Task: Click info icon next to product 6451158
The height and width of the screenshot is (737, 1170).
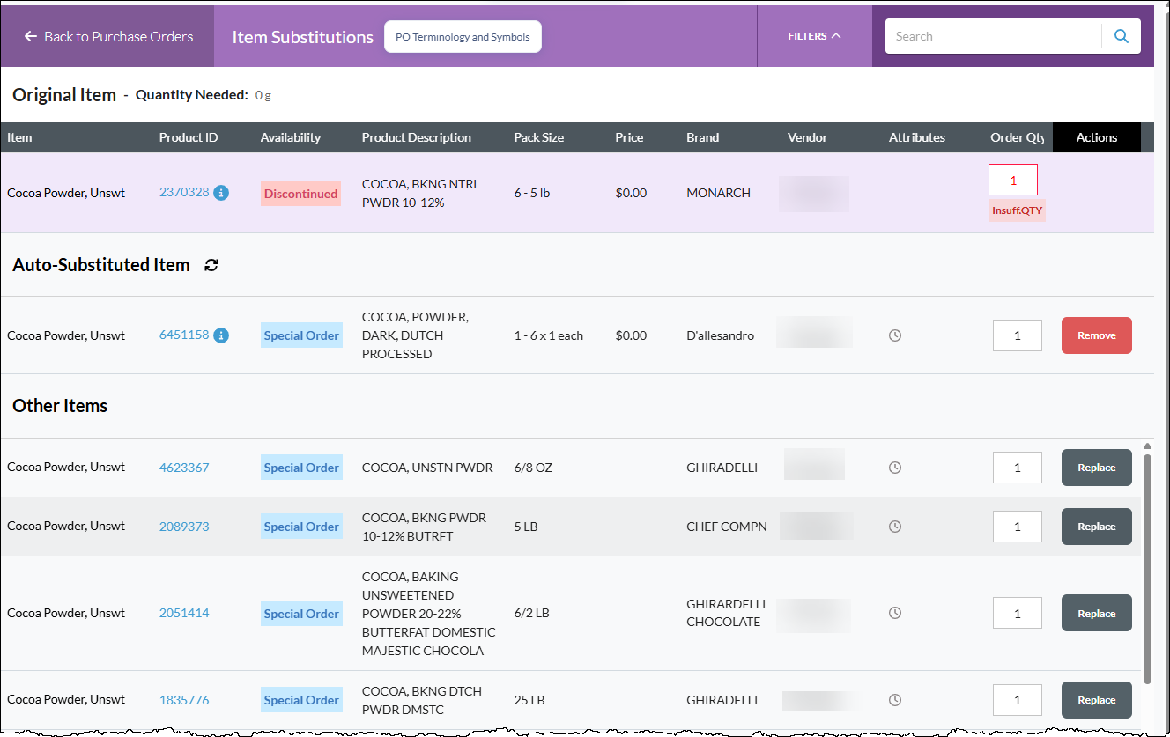Action: pyautogui.click(x=221, y=335)
